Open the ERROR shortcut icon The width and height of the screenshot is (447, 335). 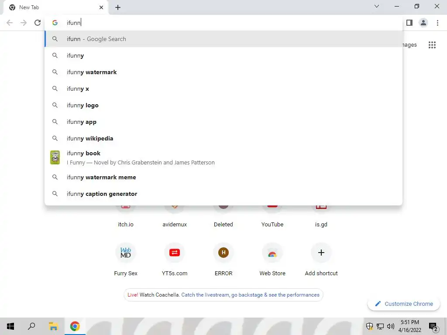[x=223, y=253]
